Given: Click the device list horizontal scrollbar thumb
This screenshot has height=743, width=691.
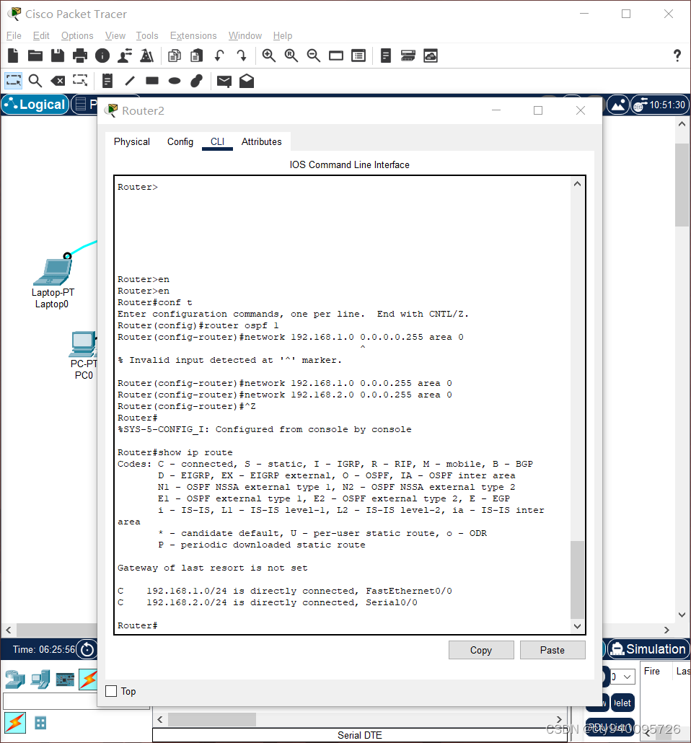Looking at the screenshot, I should [212, 719].
